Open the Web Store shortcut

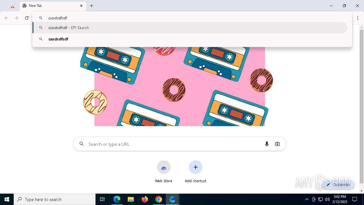[x=164, y=171]
